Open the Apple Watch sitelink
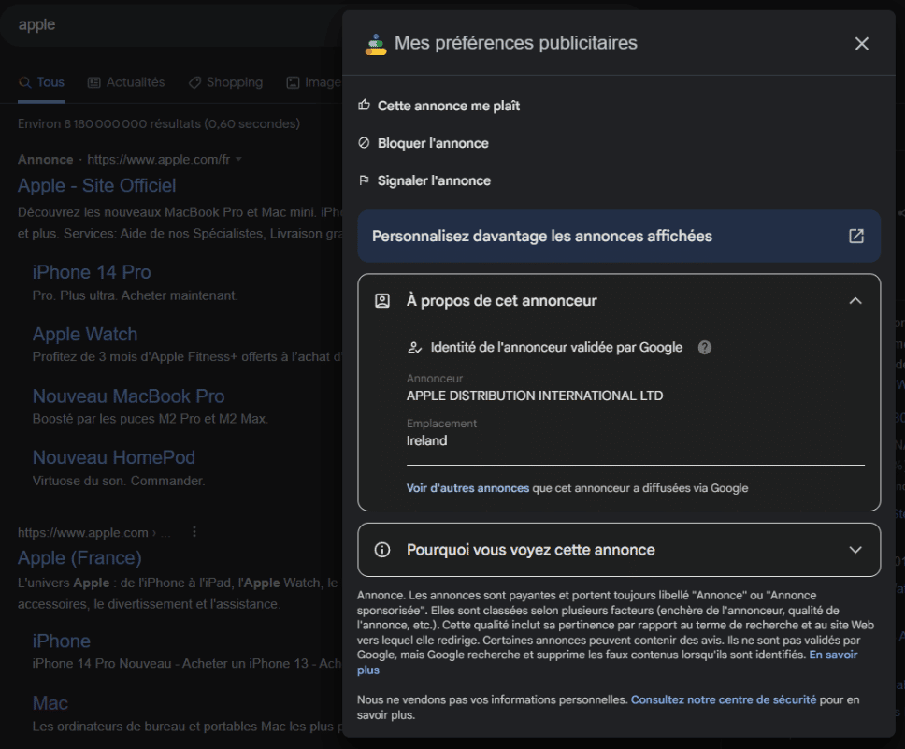Viewport: 905px width, 749px height. click(85, 334)
